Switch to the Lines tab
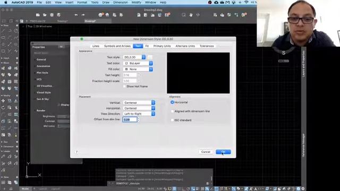The height and width of the screenshot is (191, 340). tap(96, 46)
